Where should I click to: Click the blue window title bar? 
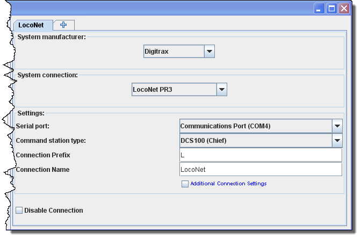click(161, 8)
